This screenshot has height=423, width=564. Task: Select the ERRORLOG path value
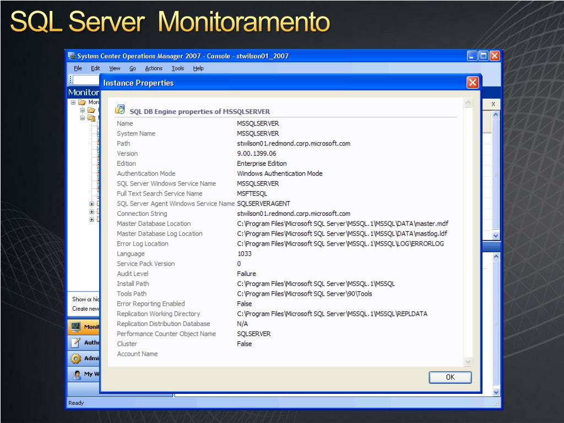pyautogui.click(x=340, y=244)
